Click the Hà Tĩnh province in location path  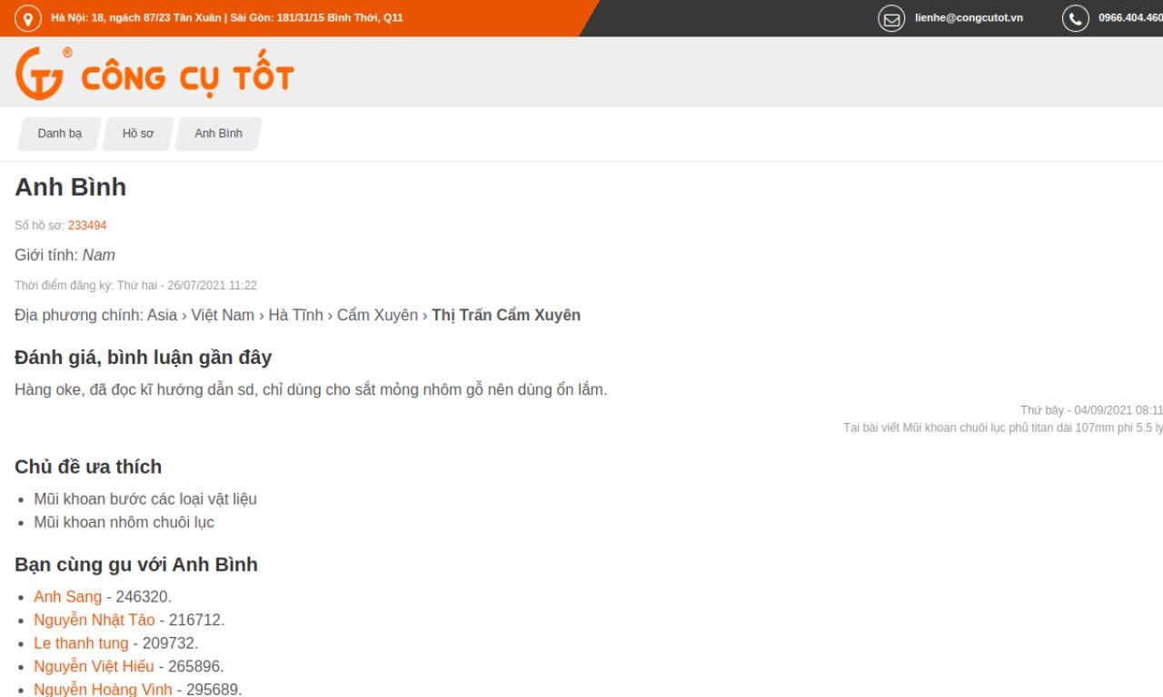[x=295, y=315]
